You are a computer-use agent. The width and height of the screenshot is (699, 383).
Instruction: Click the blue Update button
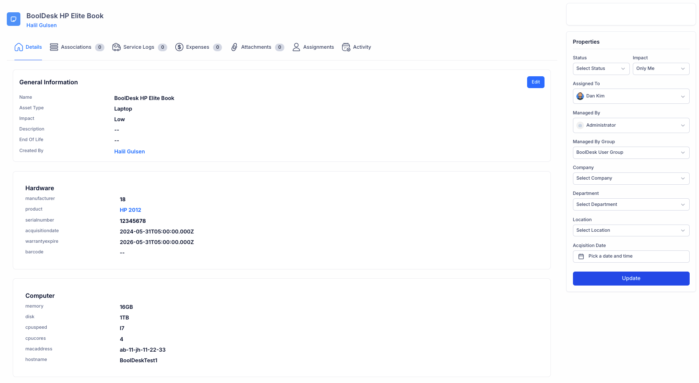pos(631,278)
